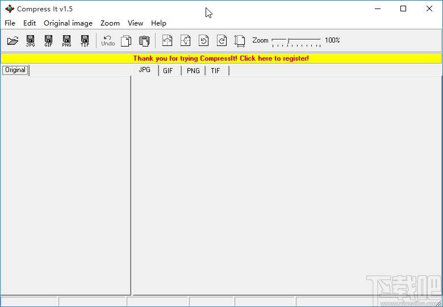Paste image using the clipboard icon
Image resolution: width=443 pixels, height=307 pixels.
coord(144,41)
